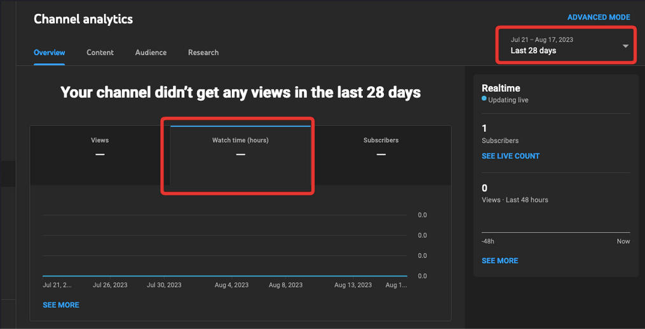
Task: Open the Audience tab
Action: point(151,53)
